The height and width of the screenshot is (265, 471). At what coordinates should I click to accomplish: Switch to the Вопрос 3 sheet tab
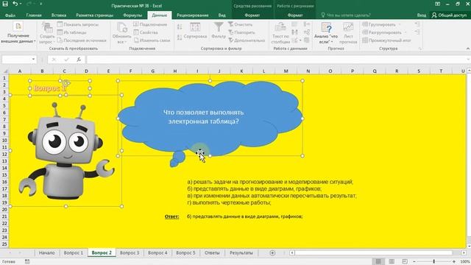pyautogui.click(x=130, y=252)
